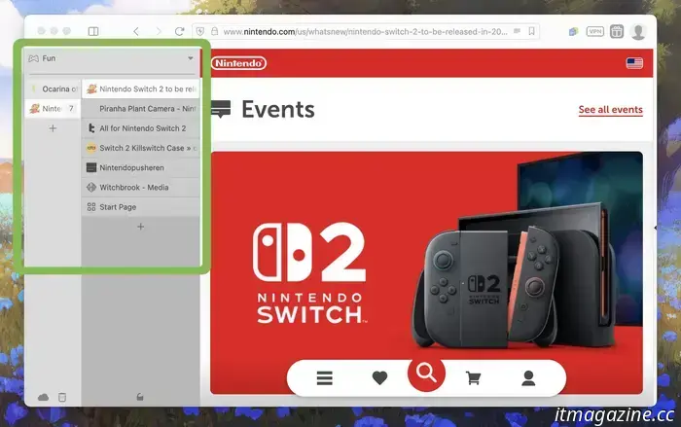
Task: Toggle the VPN button
Action: [x=595, y=31]
